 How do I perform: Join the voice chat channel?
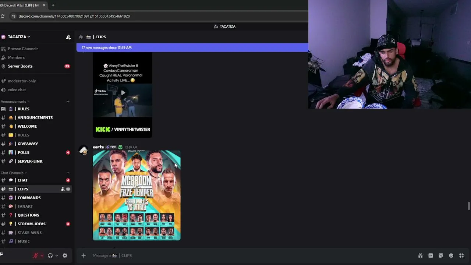coord(17,90)
